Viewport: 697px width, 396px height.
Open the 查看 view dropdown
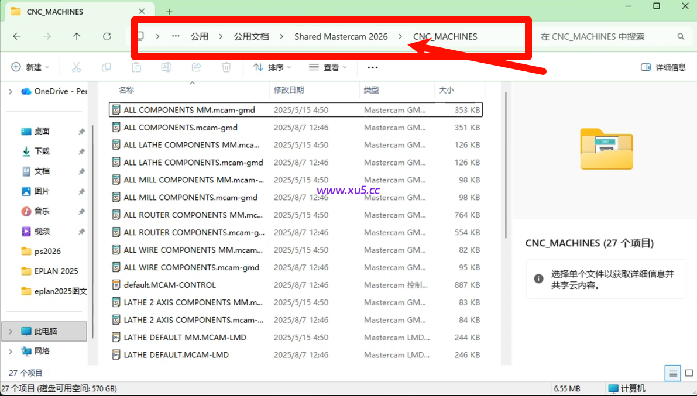click(328, 67)
